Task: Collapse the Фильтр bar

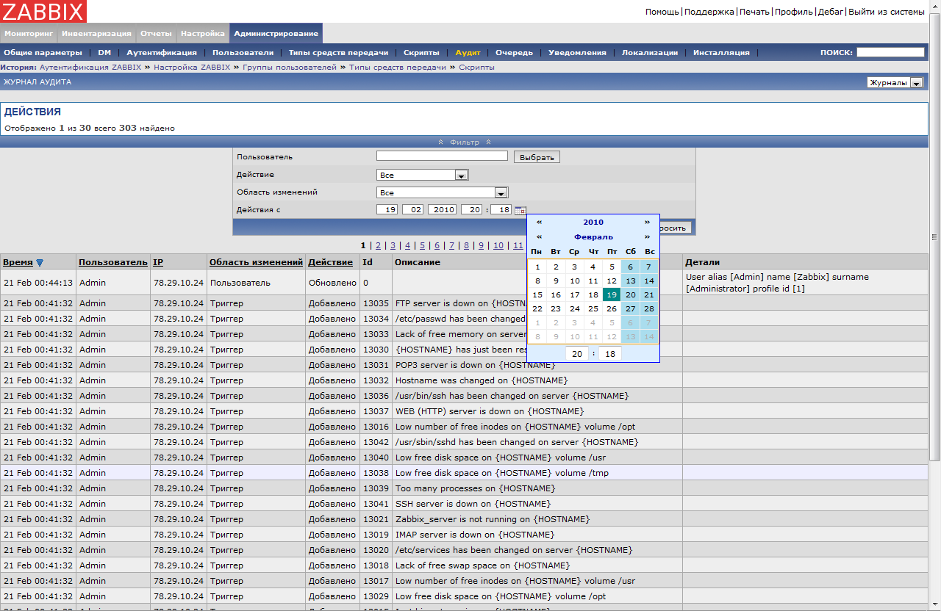Action: pyautogui.click(x=465, y=142)
